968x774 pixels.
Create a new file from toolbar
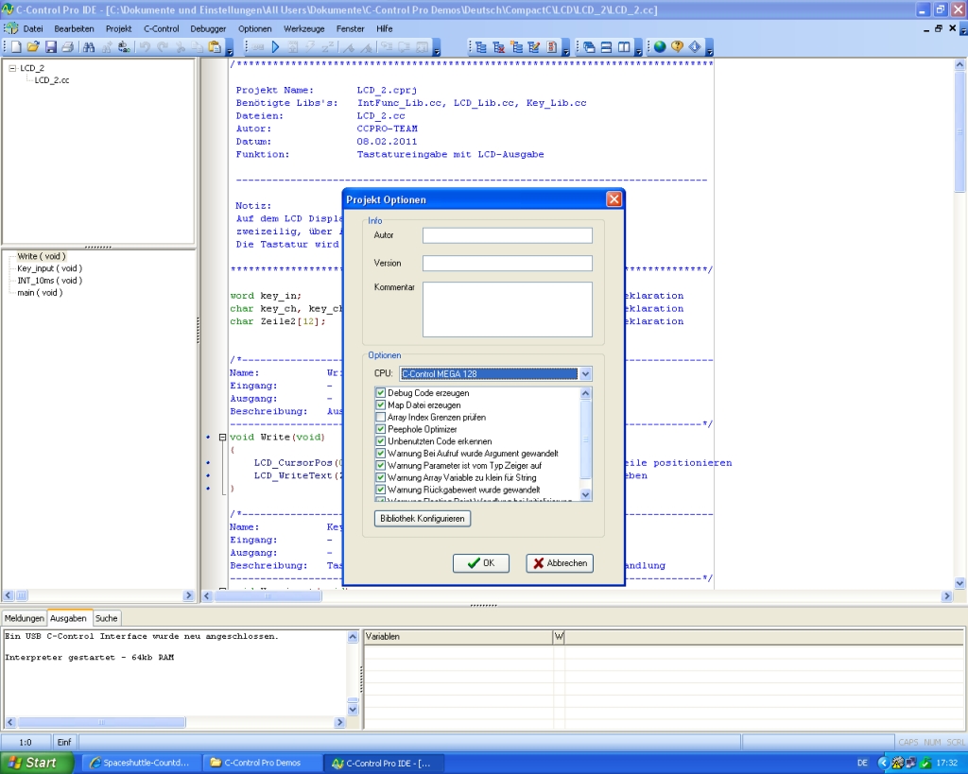point(16,47)
